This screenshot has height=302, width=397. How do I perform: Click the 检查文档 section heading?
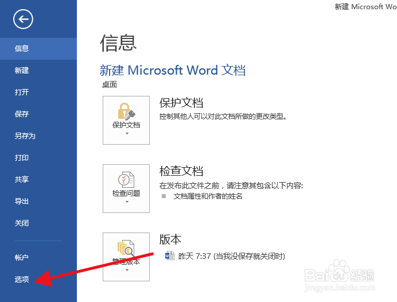[x=181, y=171]
